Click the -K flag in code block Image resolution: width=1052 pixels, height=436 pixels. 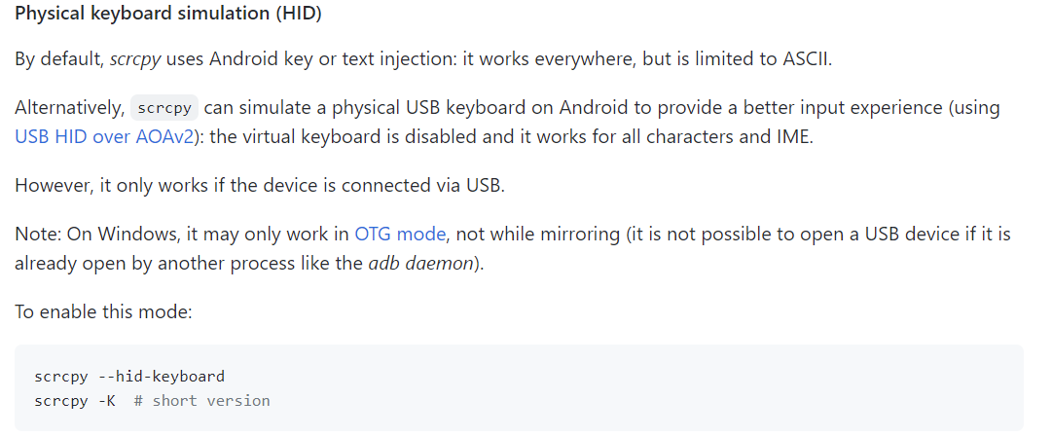(x=107, y=400)
